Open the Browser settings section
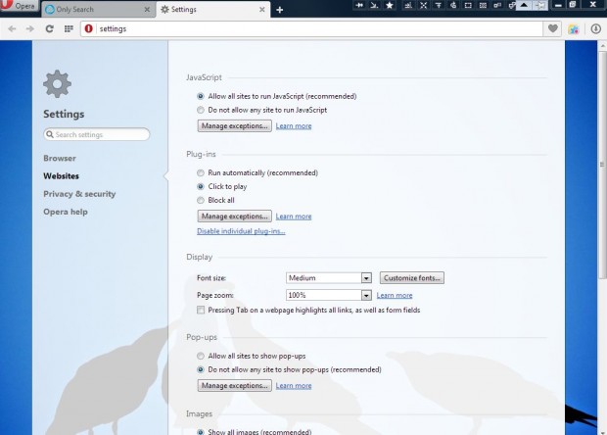This screenshot has height=435, width=607. coord(60,158)
